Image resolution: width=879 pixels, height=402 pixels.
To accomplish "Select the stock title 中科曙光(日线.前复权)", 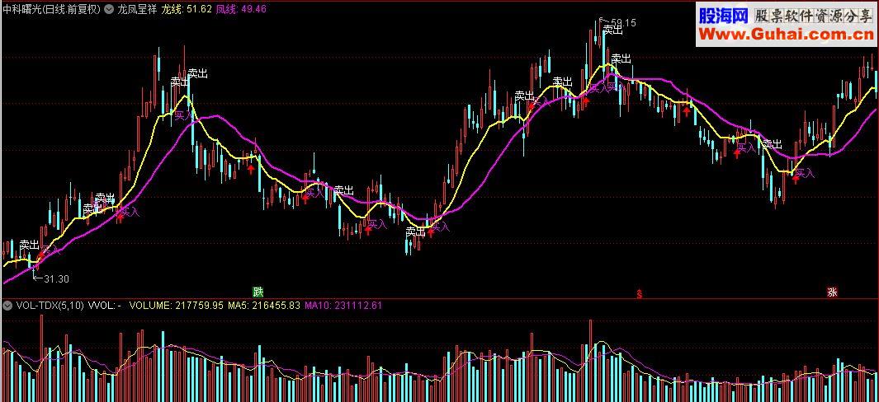I will click(51, 9).
